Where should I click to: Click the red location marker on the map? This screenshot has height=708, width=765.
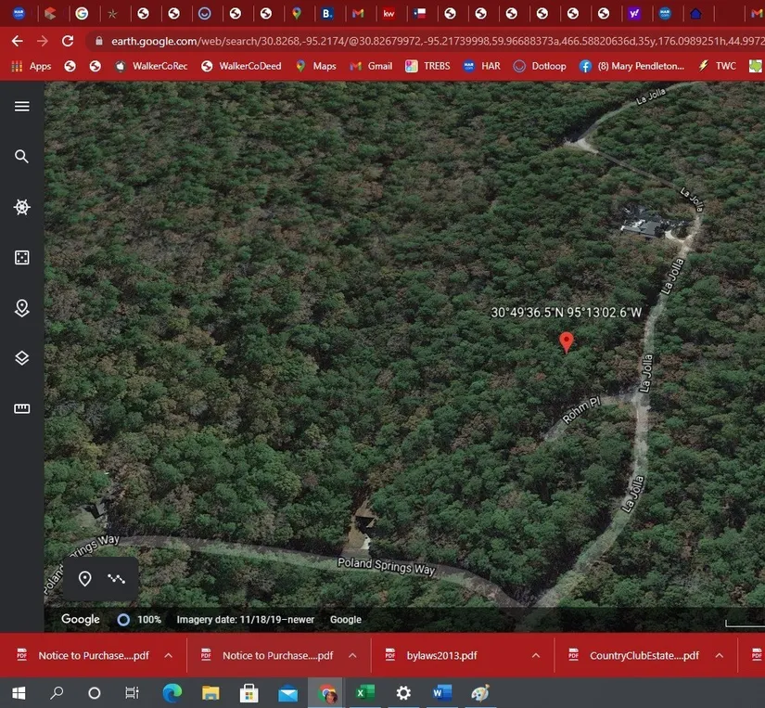tap(567, 341)
